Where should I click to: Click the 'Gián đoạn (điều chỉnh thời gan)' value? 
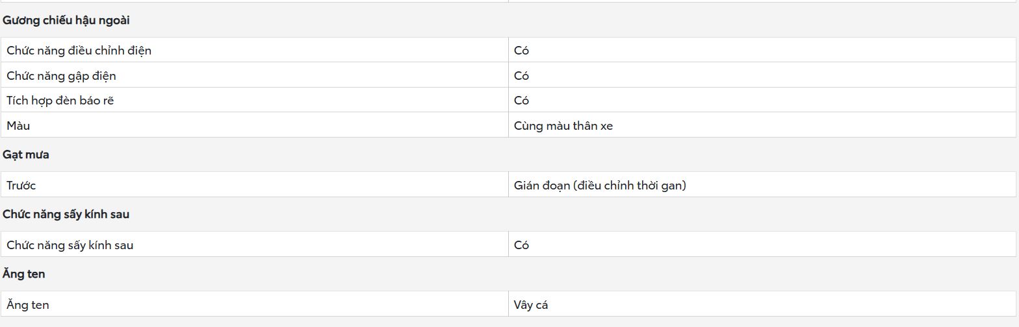(600, 185)
